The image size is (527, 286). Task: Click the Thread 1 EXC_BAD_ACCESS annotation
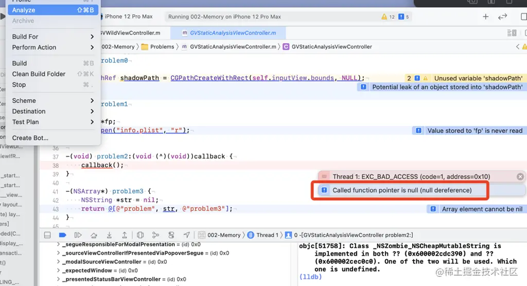[x=411, y=177]
